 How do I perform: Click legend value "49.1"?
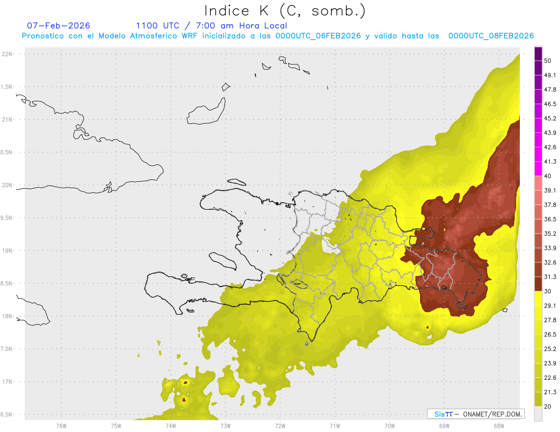click(x=550, y=75)
